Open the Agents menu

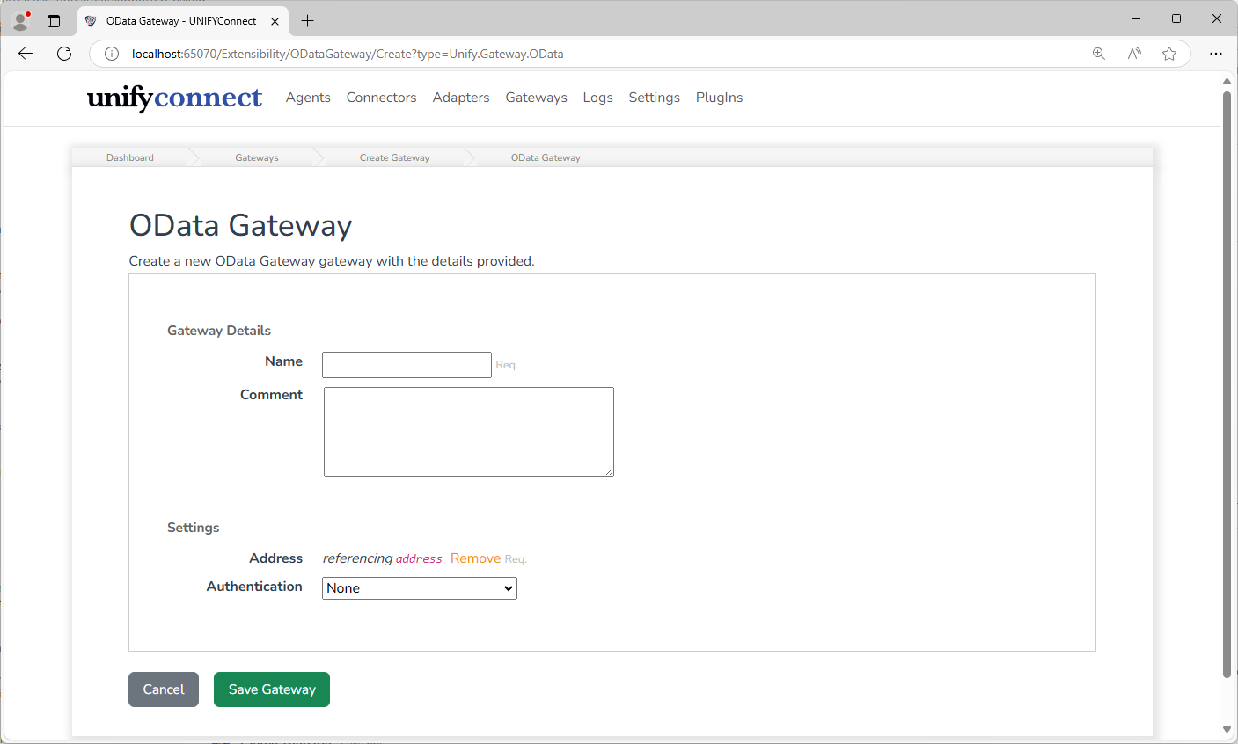308,98
